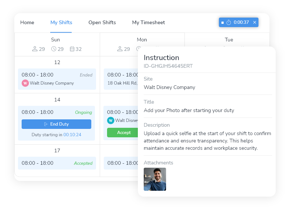The width and height of the screenshot is (290, 212).
Task: Click the teal Walt Disney avatar on Monday's shift
Action: click(x=111, y=120)
